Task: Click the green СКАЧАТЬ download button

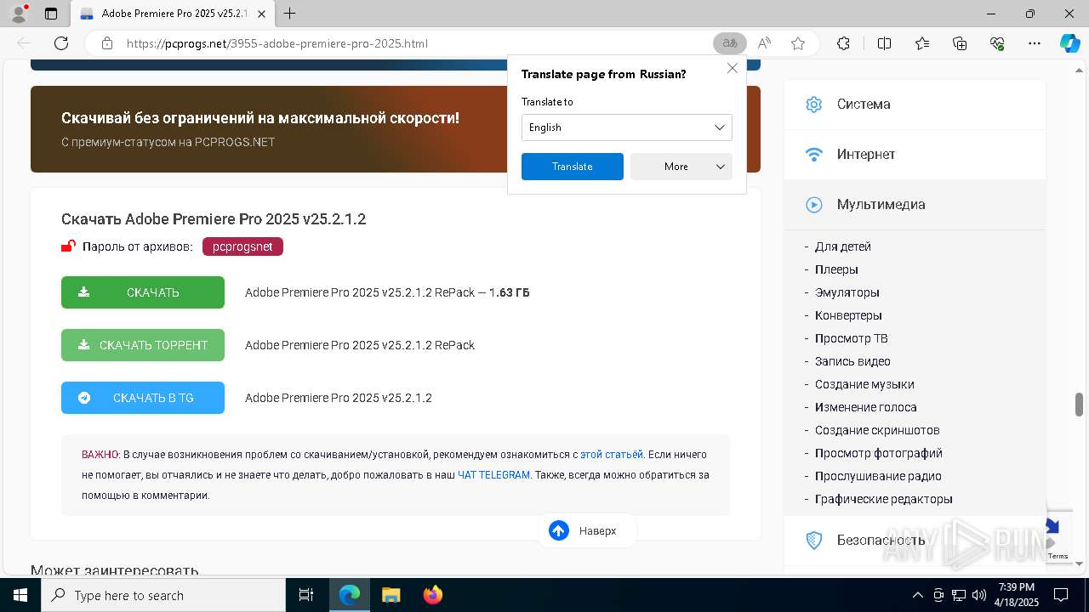Action: (x=143, y=292)
